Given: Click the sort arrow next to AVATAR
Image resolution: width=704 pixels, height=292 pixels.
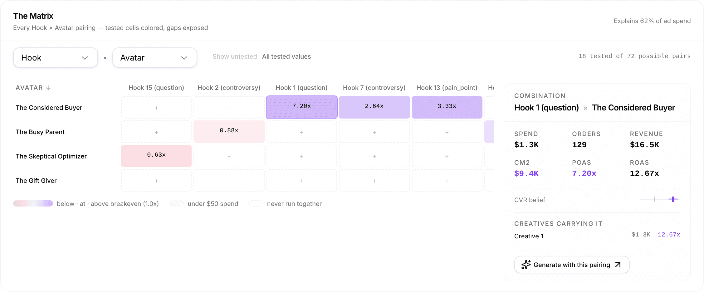Looking at the screenshot, I should (48, 88).
